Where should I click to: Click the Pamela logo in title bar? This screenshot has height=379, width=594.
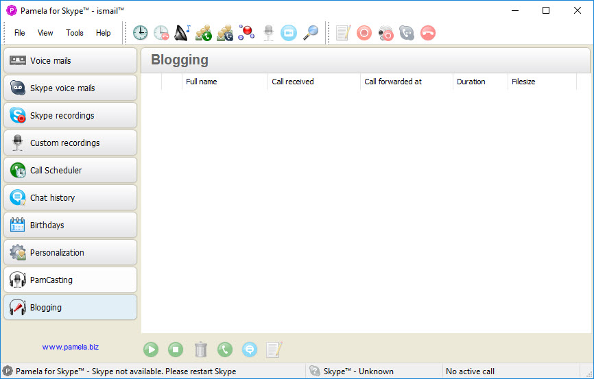click(x=12, y=10)
